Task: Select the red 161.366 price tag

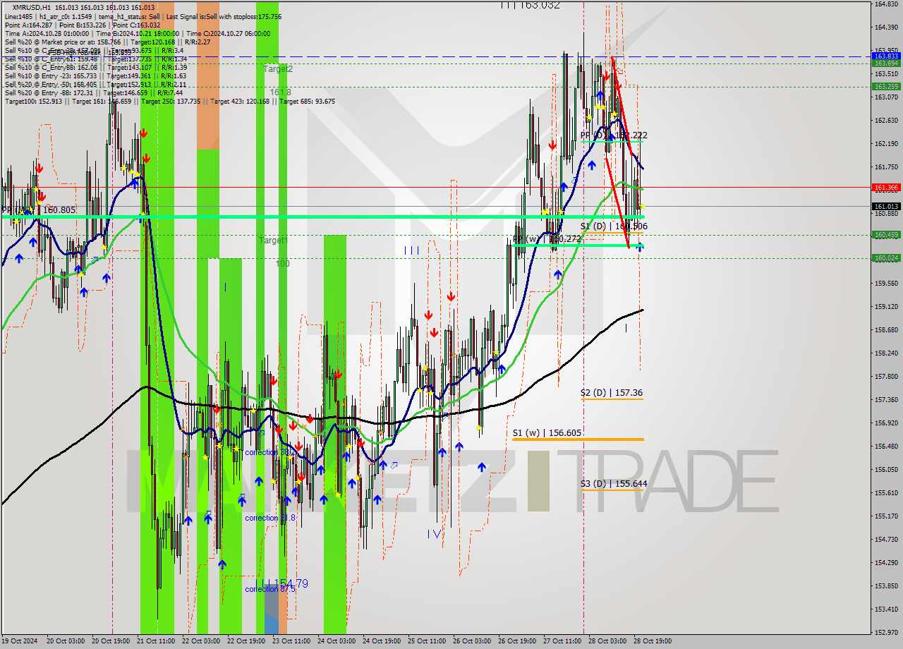Action: point(886,188)
